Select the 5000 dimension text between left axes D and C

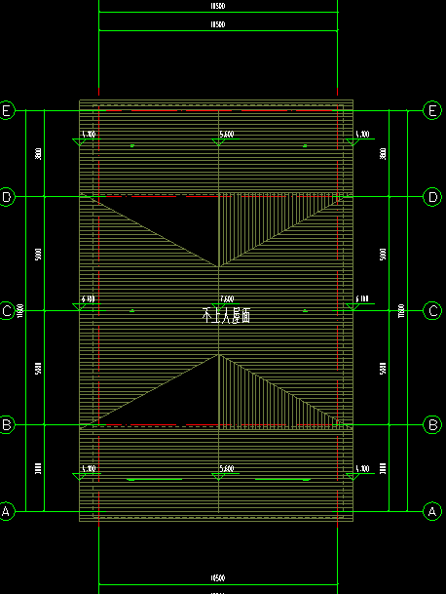point(38,255)
